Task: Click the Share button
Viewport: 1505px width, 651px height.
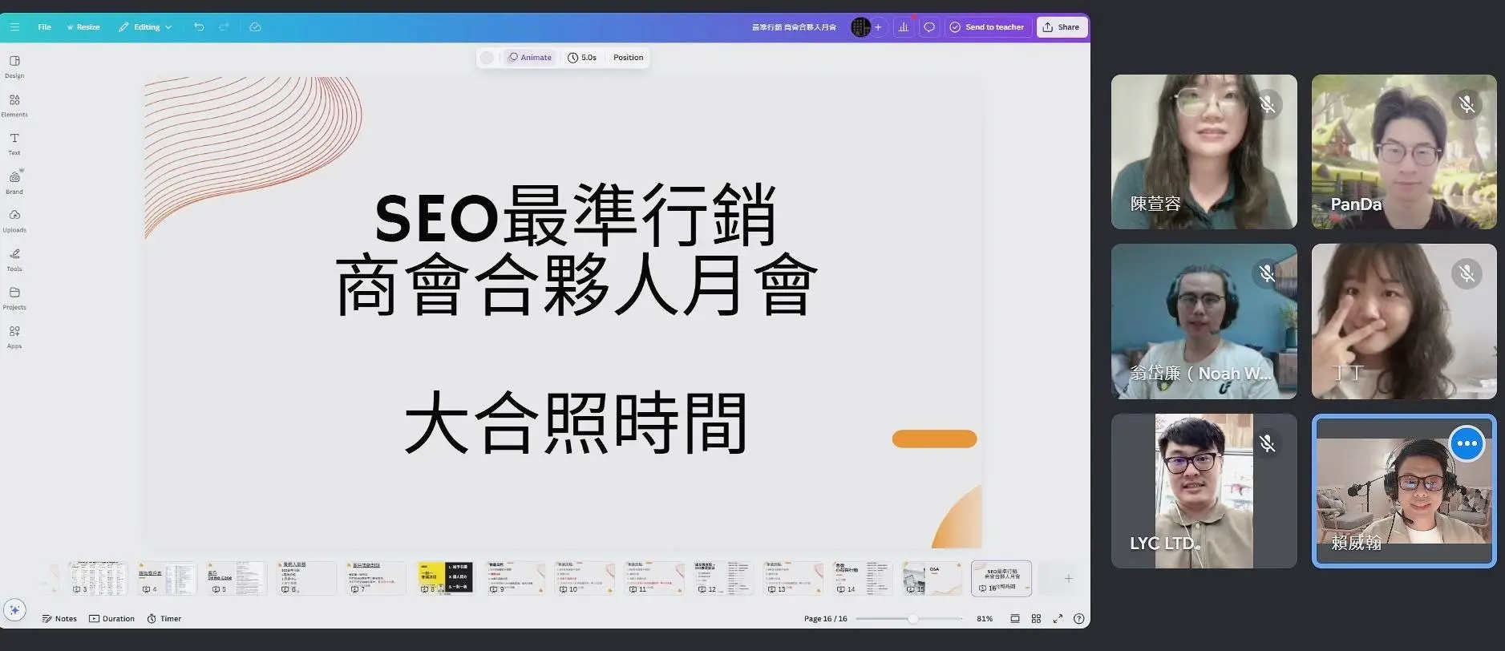Action: tap(1061, 27)
